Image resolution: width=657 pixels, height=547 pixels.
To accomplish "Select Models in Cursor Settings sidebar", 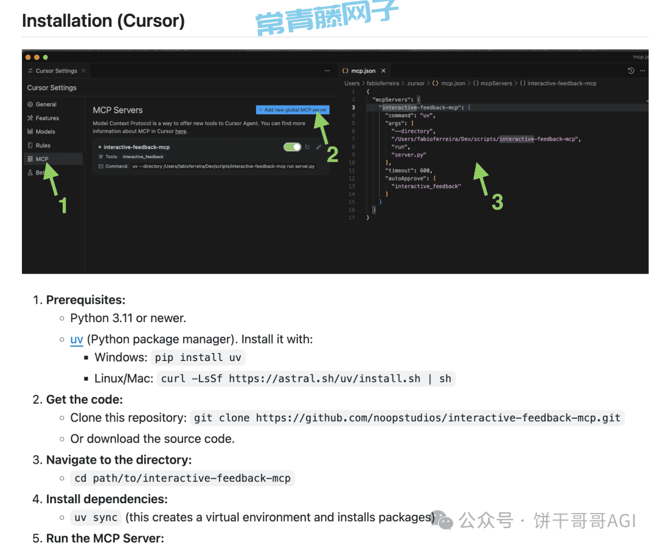I will point(45,131).
